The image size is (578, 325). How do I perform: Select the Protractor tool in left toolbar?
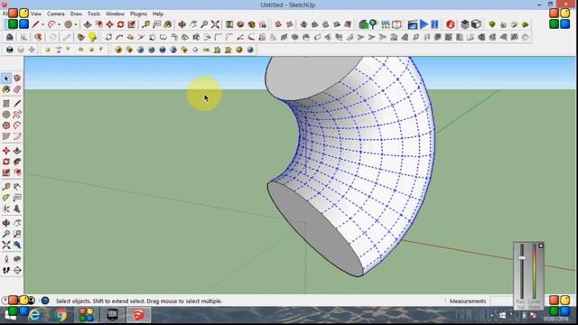(6, 198)
